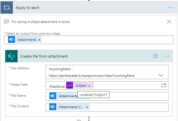Click the Apply to each title

point(28,8)
